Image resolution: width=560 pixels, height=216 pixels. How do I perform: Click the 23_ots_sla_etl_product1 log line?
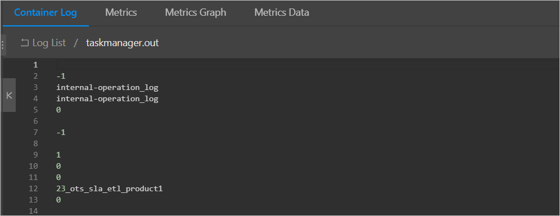coord(109,189)
